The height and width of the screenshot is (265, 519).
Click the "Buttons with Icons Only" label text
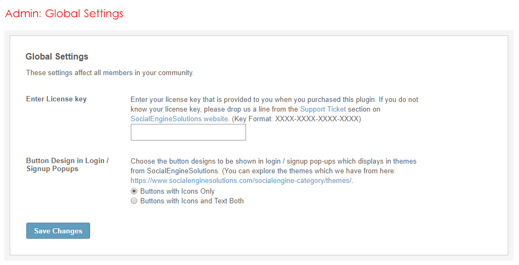(177, 192)
